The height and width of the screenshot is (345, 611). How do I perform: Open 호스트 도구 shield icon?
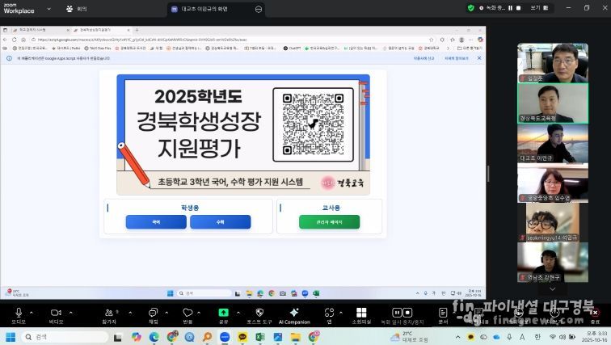(259, 312)
